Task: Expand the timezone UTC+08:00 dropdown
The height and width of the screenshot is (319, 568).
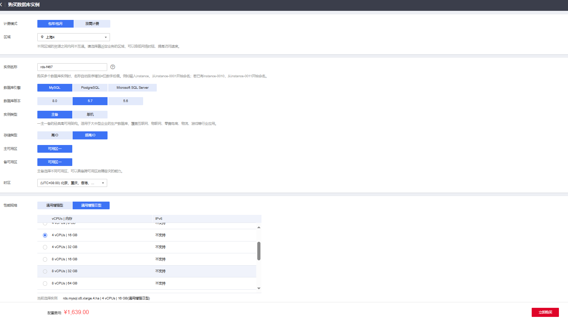Action: [x=72, y=183]
